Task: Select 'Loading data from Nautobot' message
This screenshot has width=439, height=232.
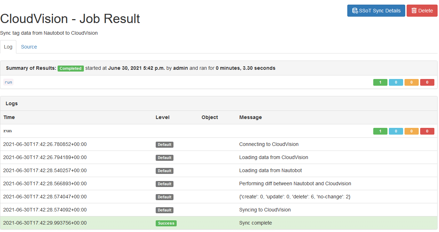Action: (x=271, y=170)
